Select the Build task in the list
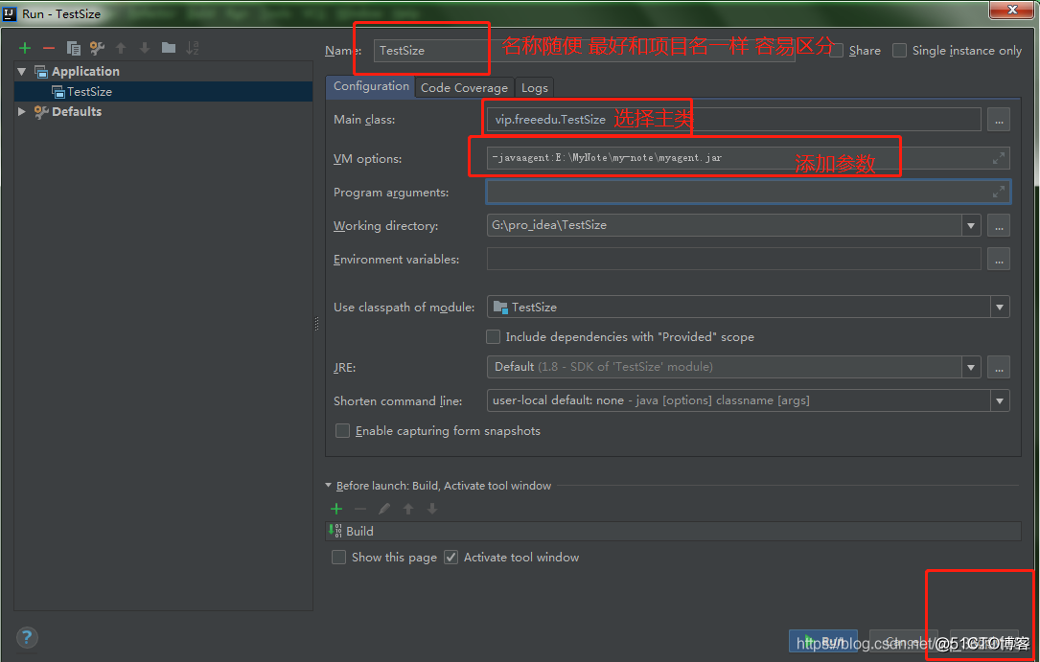Screen dimensions: 1040x662 (x=673, y=531)
